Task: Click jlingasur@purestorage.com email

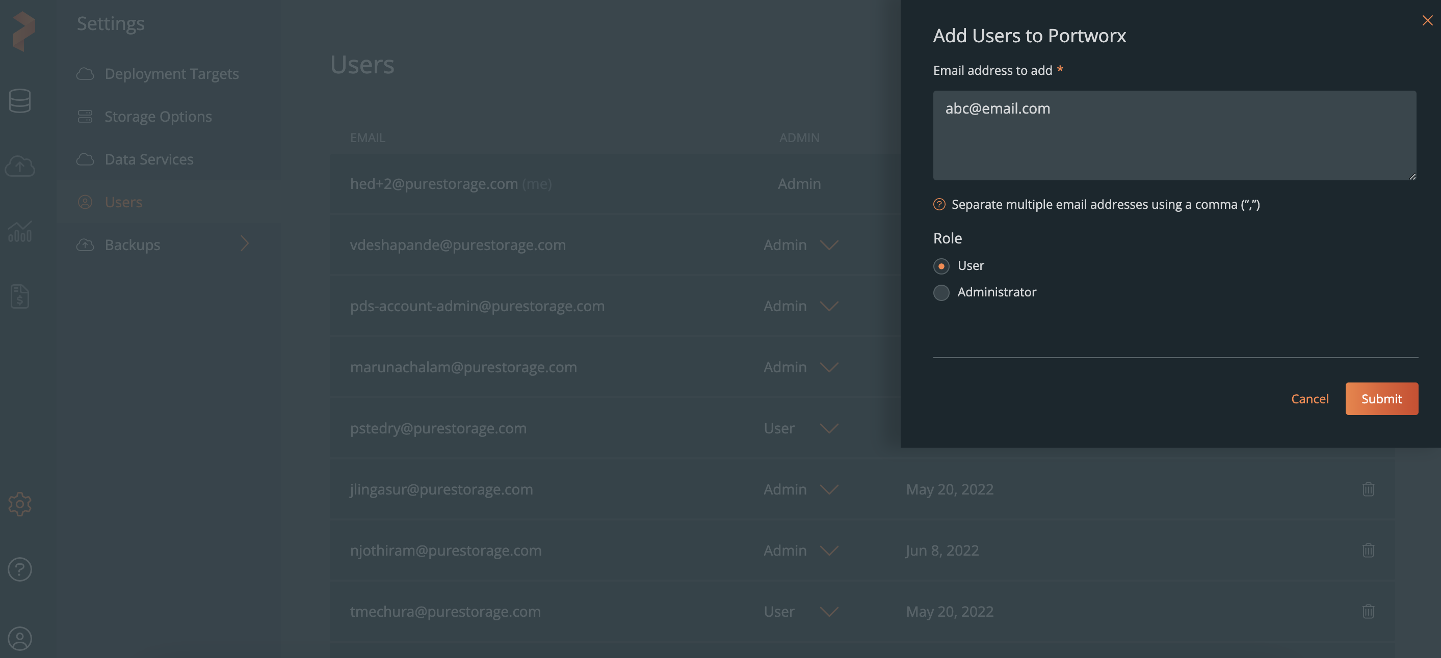Action: (x=441, y=489)
